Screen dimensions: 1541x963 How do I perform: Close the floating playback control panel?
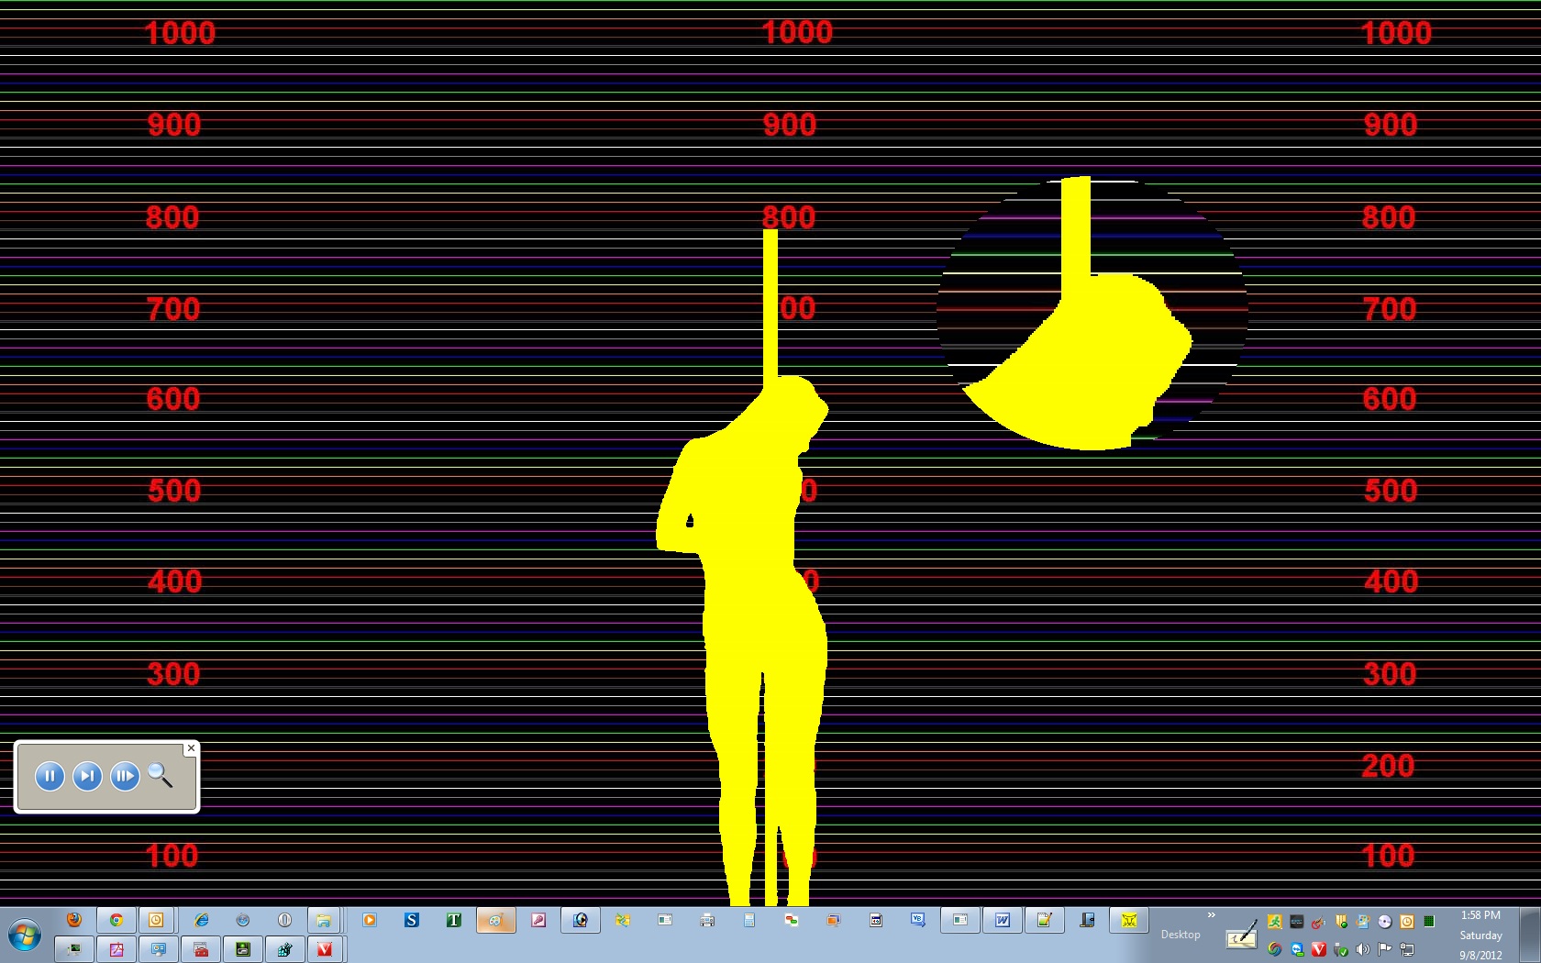[191, 748]
